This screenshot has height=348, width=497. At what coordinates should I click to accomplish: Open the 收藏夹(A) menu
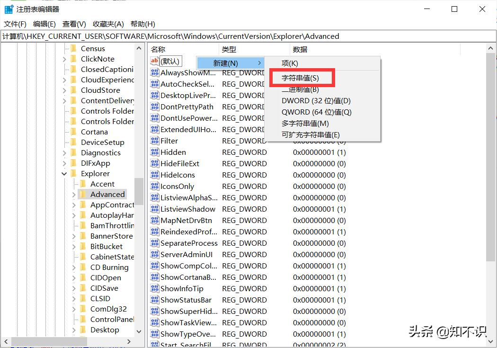[x=108, y=24]
